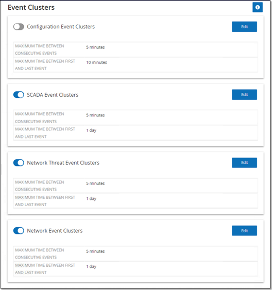Click Network Event Clusters 5 minutes value
The width and height of the screenshot is (272, 290).
95,251
